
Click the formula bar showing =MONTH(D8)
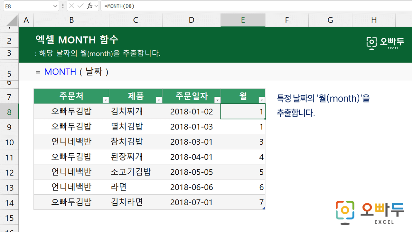[256, 6]
